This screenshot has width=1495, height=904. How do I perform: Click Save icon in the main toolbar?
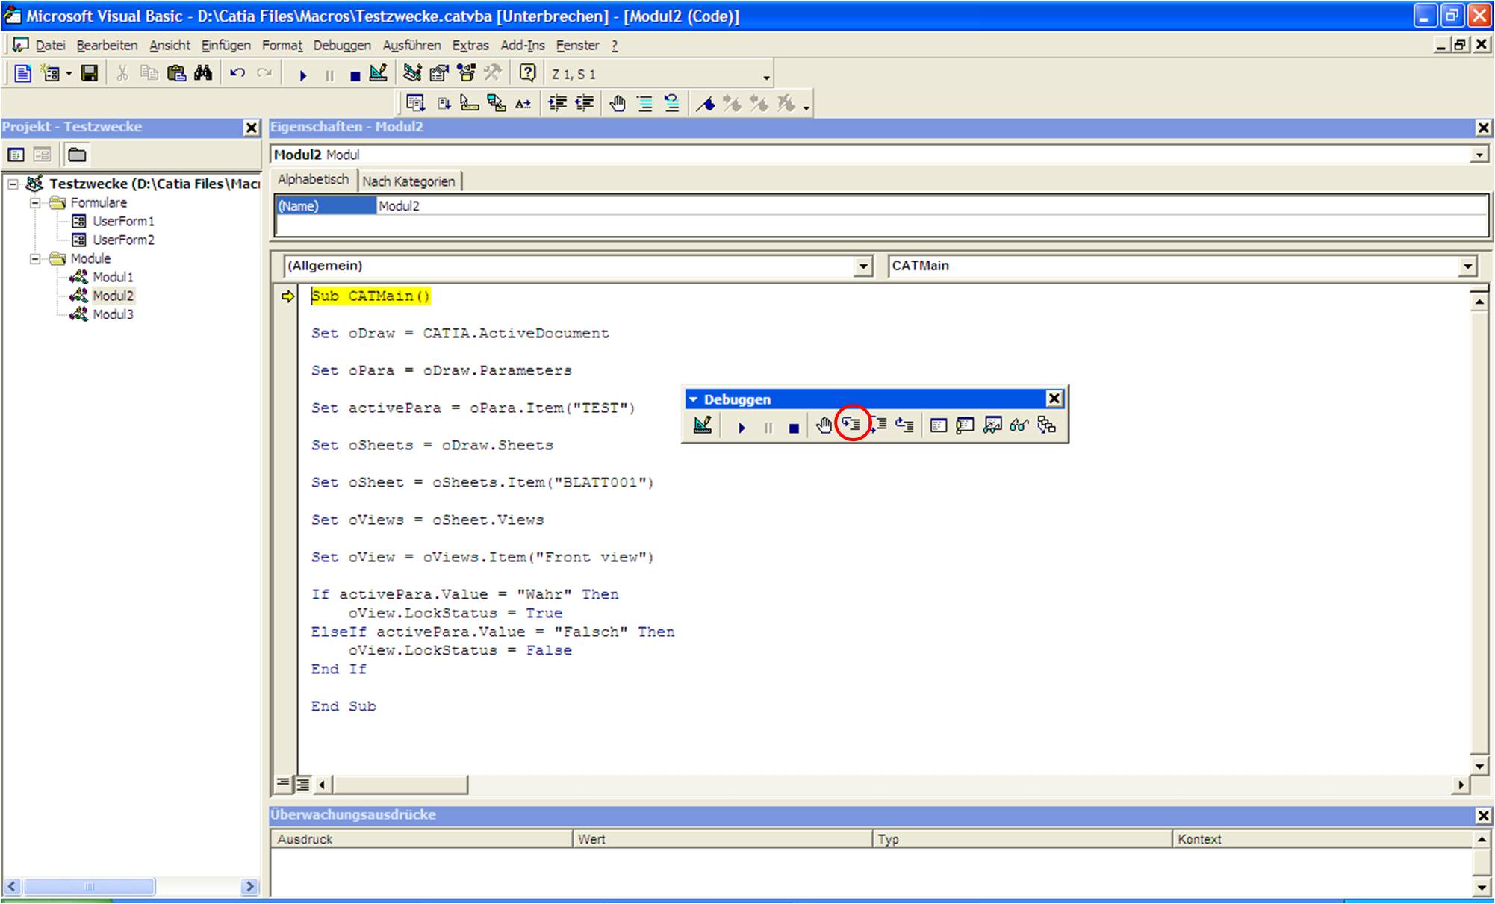pyautogui.click(x=90, y=73)
